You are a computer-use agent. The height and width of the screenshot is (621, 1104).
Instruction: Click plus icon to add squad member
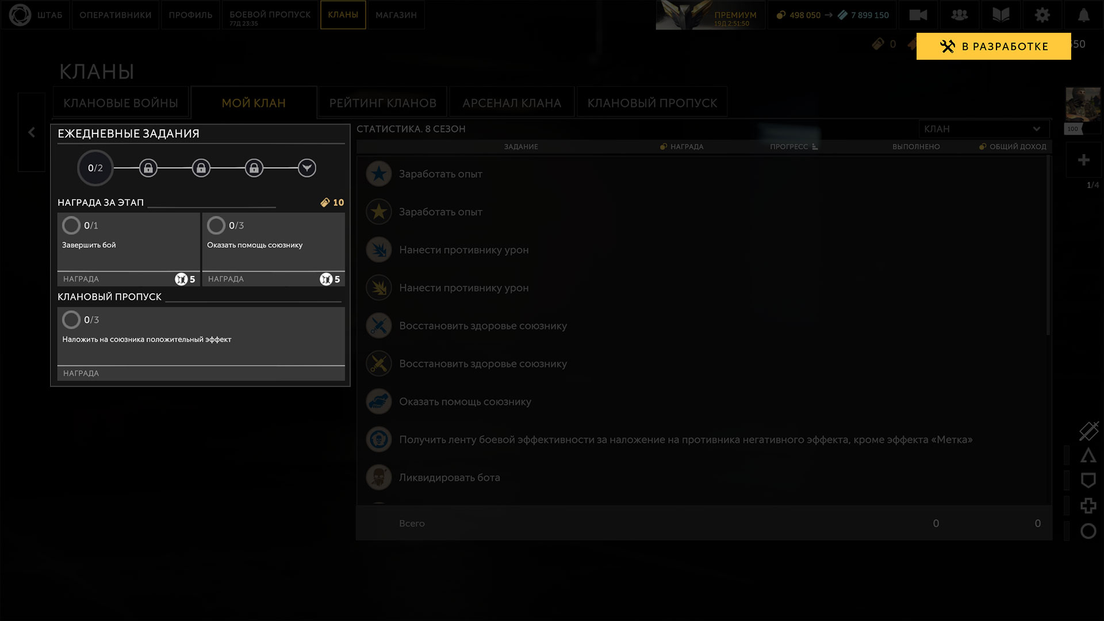coord(1083,160)
